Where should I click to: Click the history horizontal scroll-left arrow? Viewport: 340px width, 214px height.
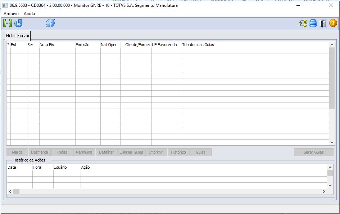coord(10,191)
